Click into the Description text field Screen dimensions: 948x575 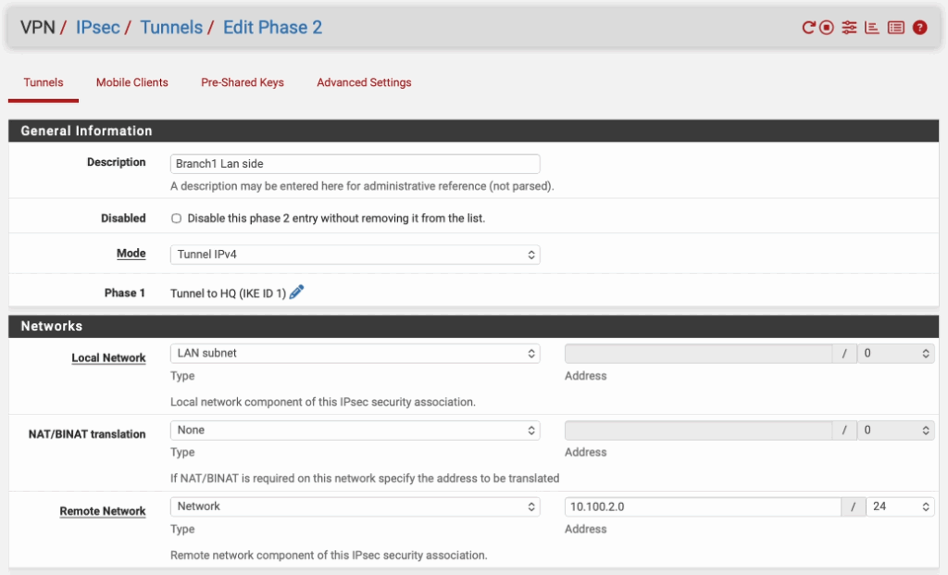coord(355,164)
